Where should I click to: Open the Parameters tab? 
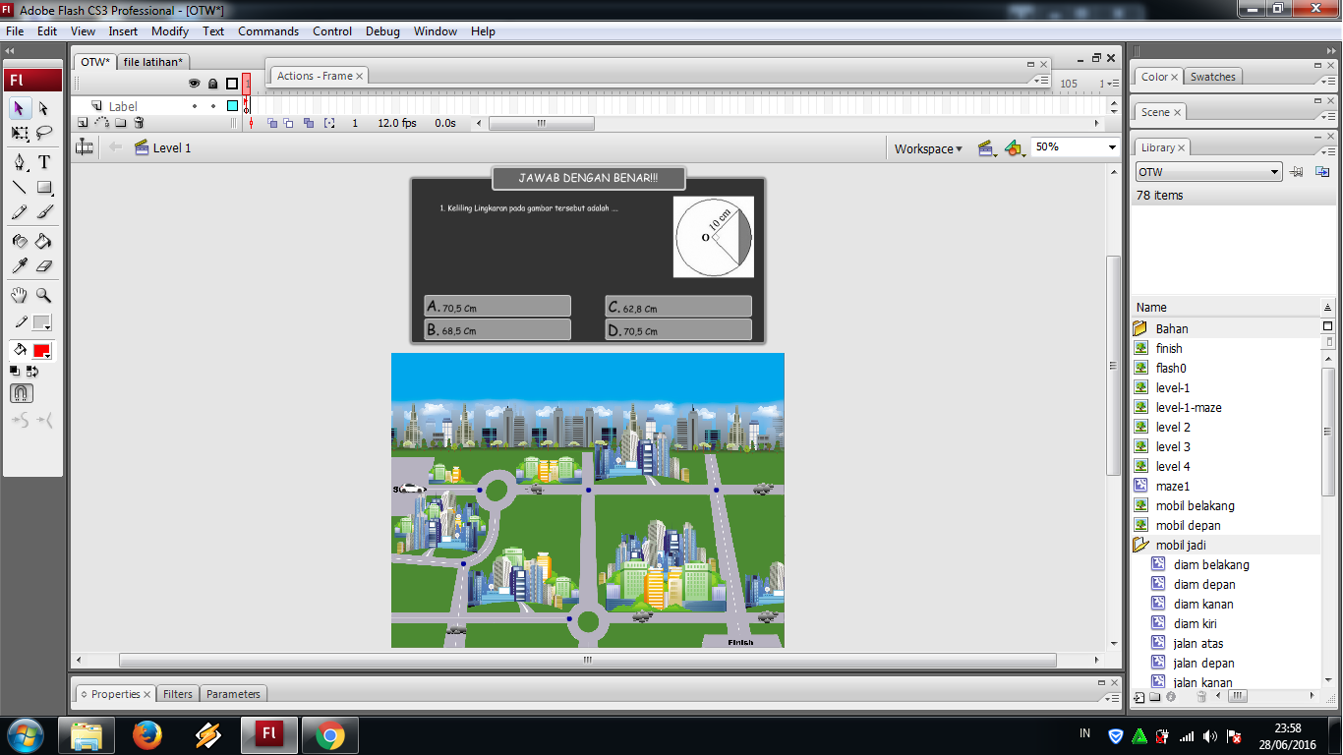(233, 694)
